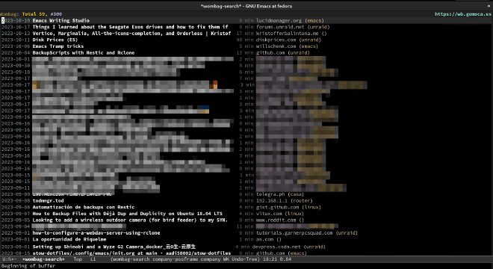Click the https://wb.gomoca.es server URL
The image size is (493, 269).
[463, 14]
